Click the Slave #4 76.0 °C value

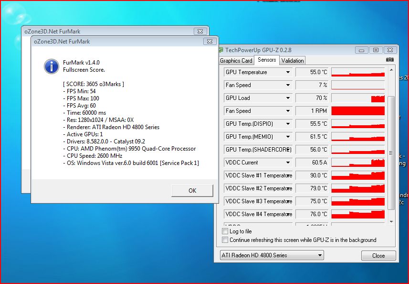point(312,214)
